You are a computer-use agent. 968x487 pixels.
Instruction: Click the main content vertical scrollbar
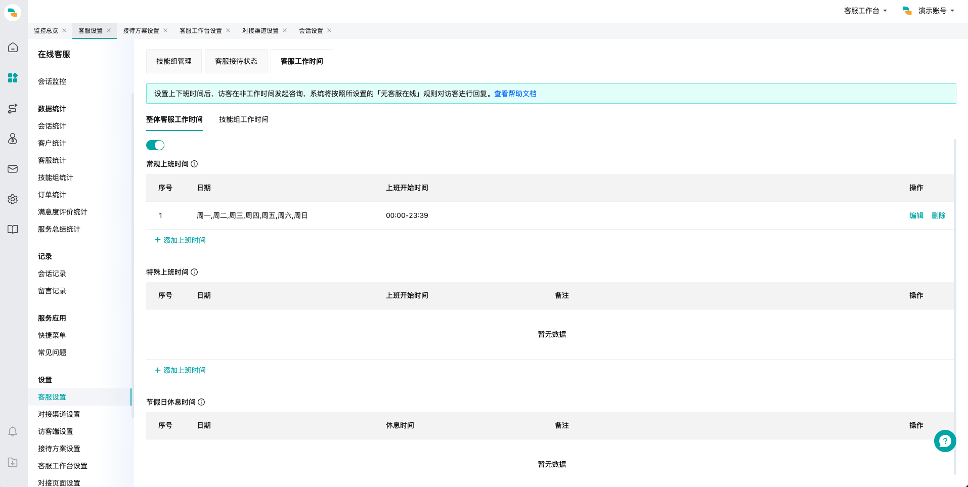(955, 306)
